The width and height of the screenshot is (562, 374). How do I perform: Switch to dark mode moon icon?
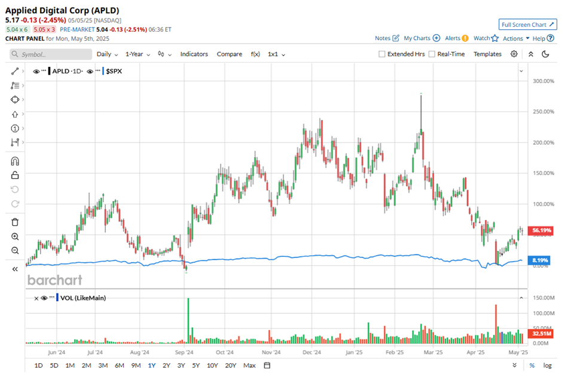click(x=545, y=54)
